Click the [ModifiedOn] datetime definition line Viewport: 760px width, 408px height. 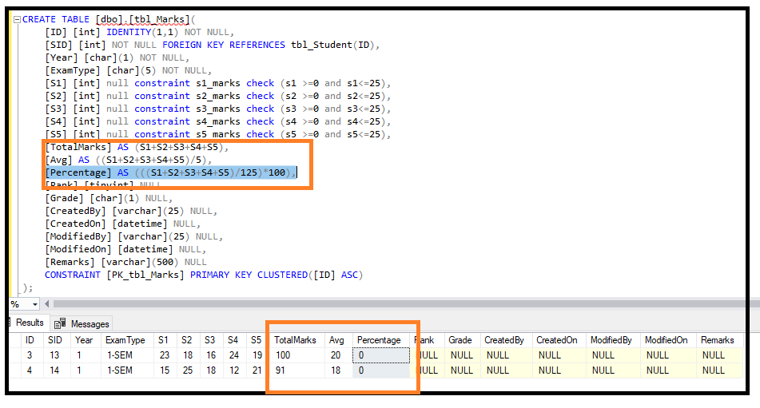pos(125,249)
